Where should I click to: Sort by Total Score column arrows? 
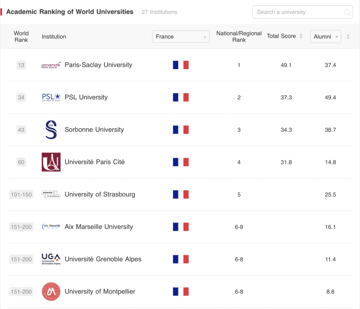coord(301,36)
